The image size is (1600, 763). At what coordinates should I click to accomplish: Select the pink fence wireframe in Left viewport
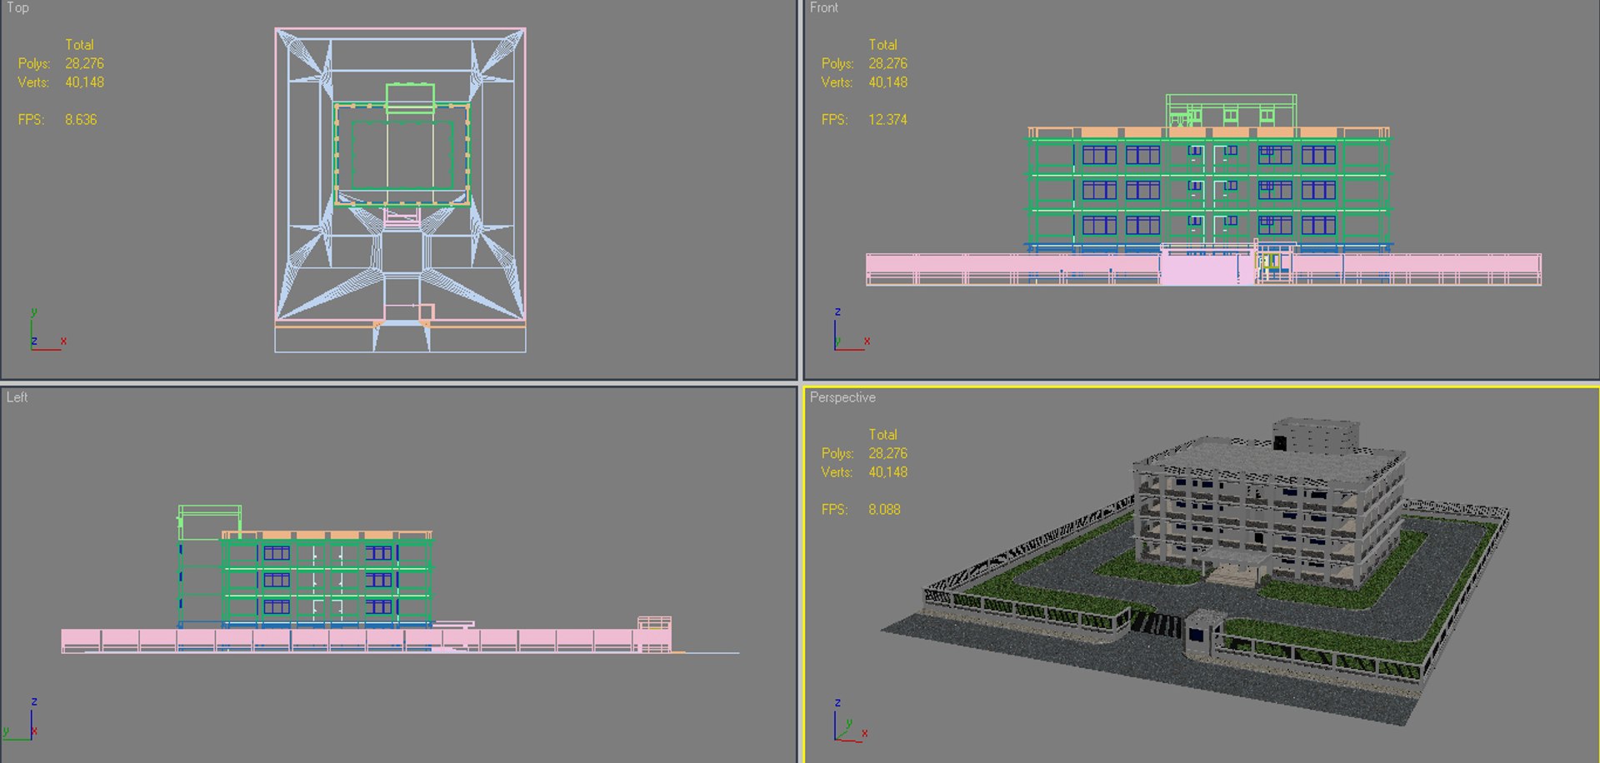coord(367,641)
